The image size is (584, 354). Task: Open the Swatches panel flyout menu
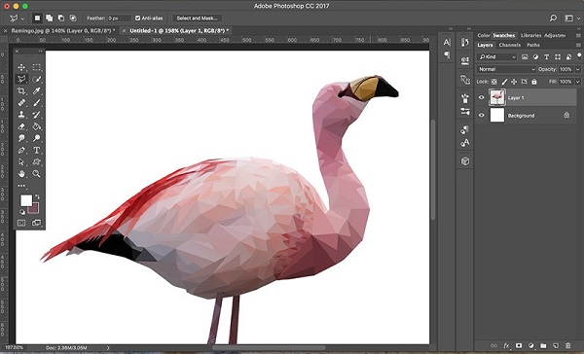click(x=578, y=35)
